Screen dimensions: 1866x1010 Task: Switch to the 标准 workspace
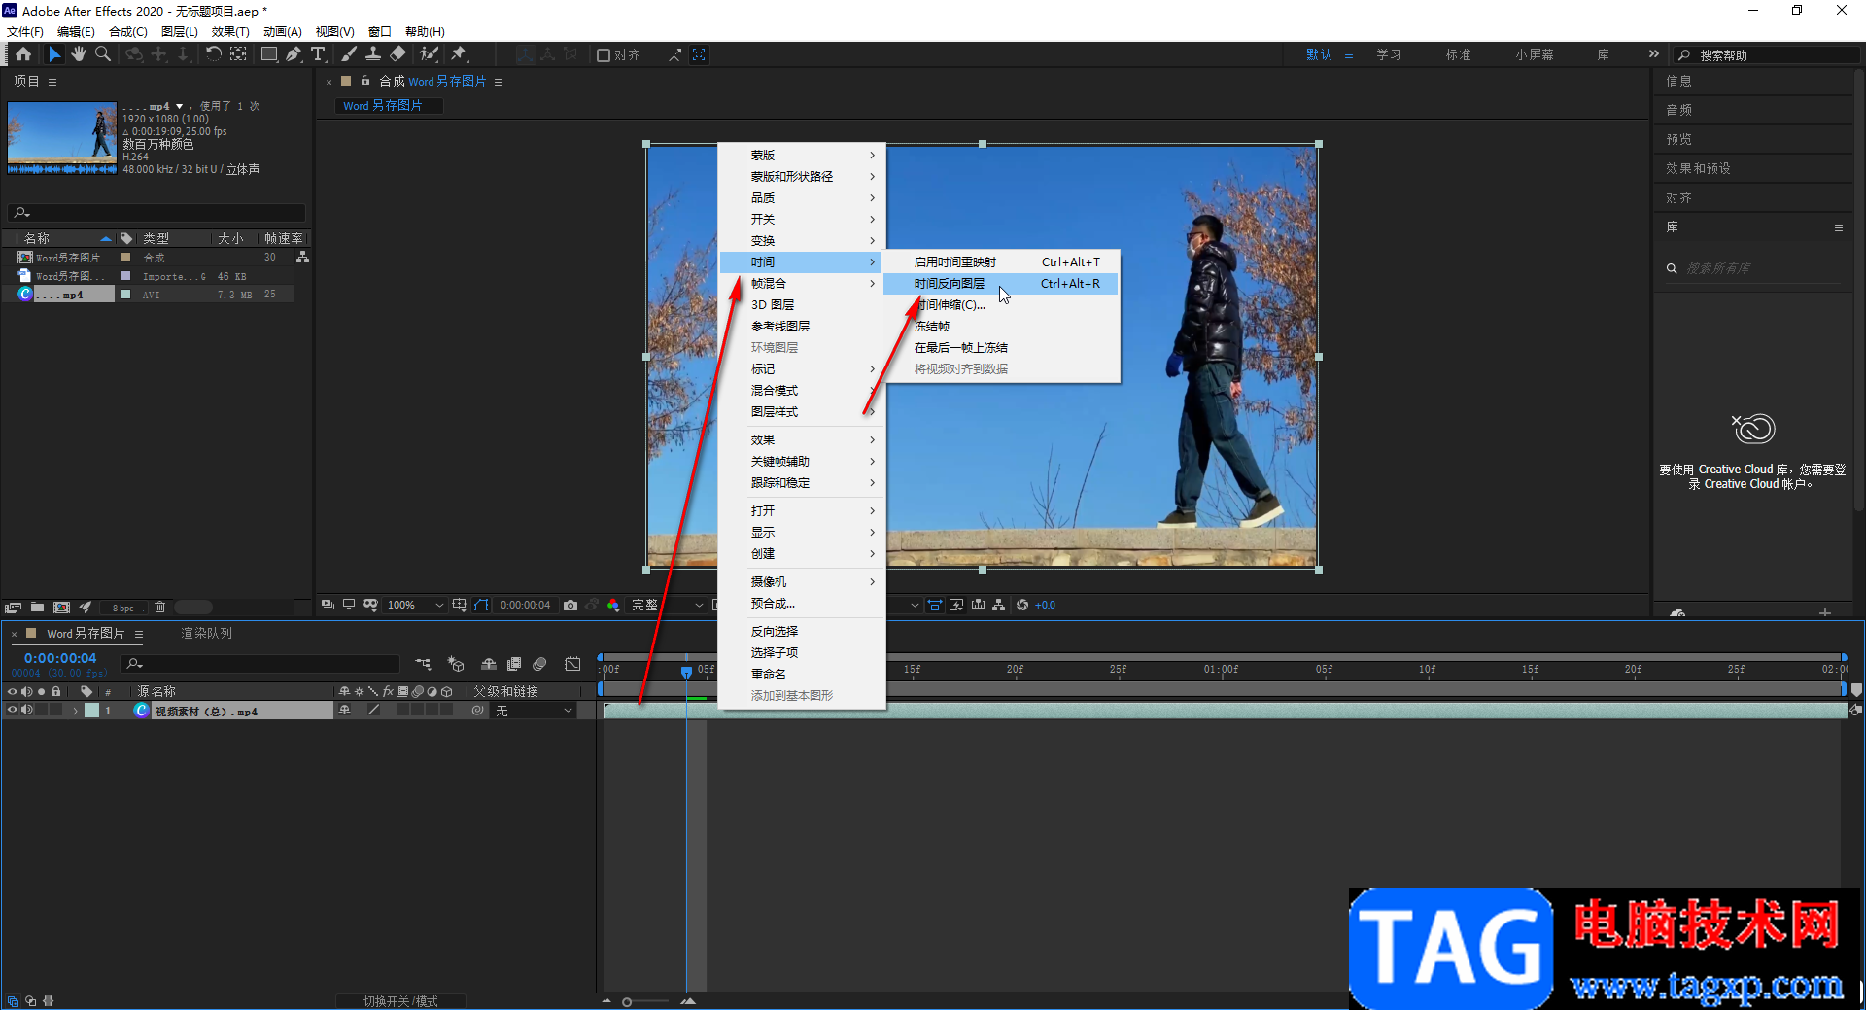(x=1458, y=54)
